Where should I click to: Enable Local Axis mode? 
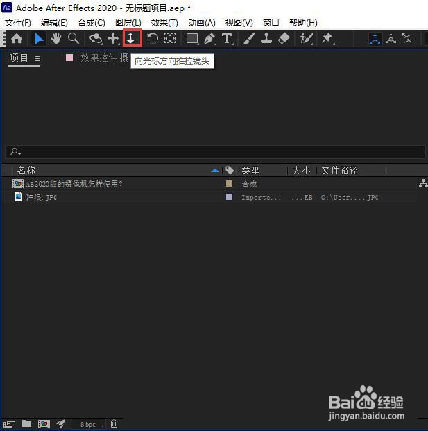pos(375,38)
